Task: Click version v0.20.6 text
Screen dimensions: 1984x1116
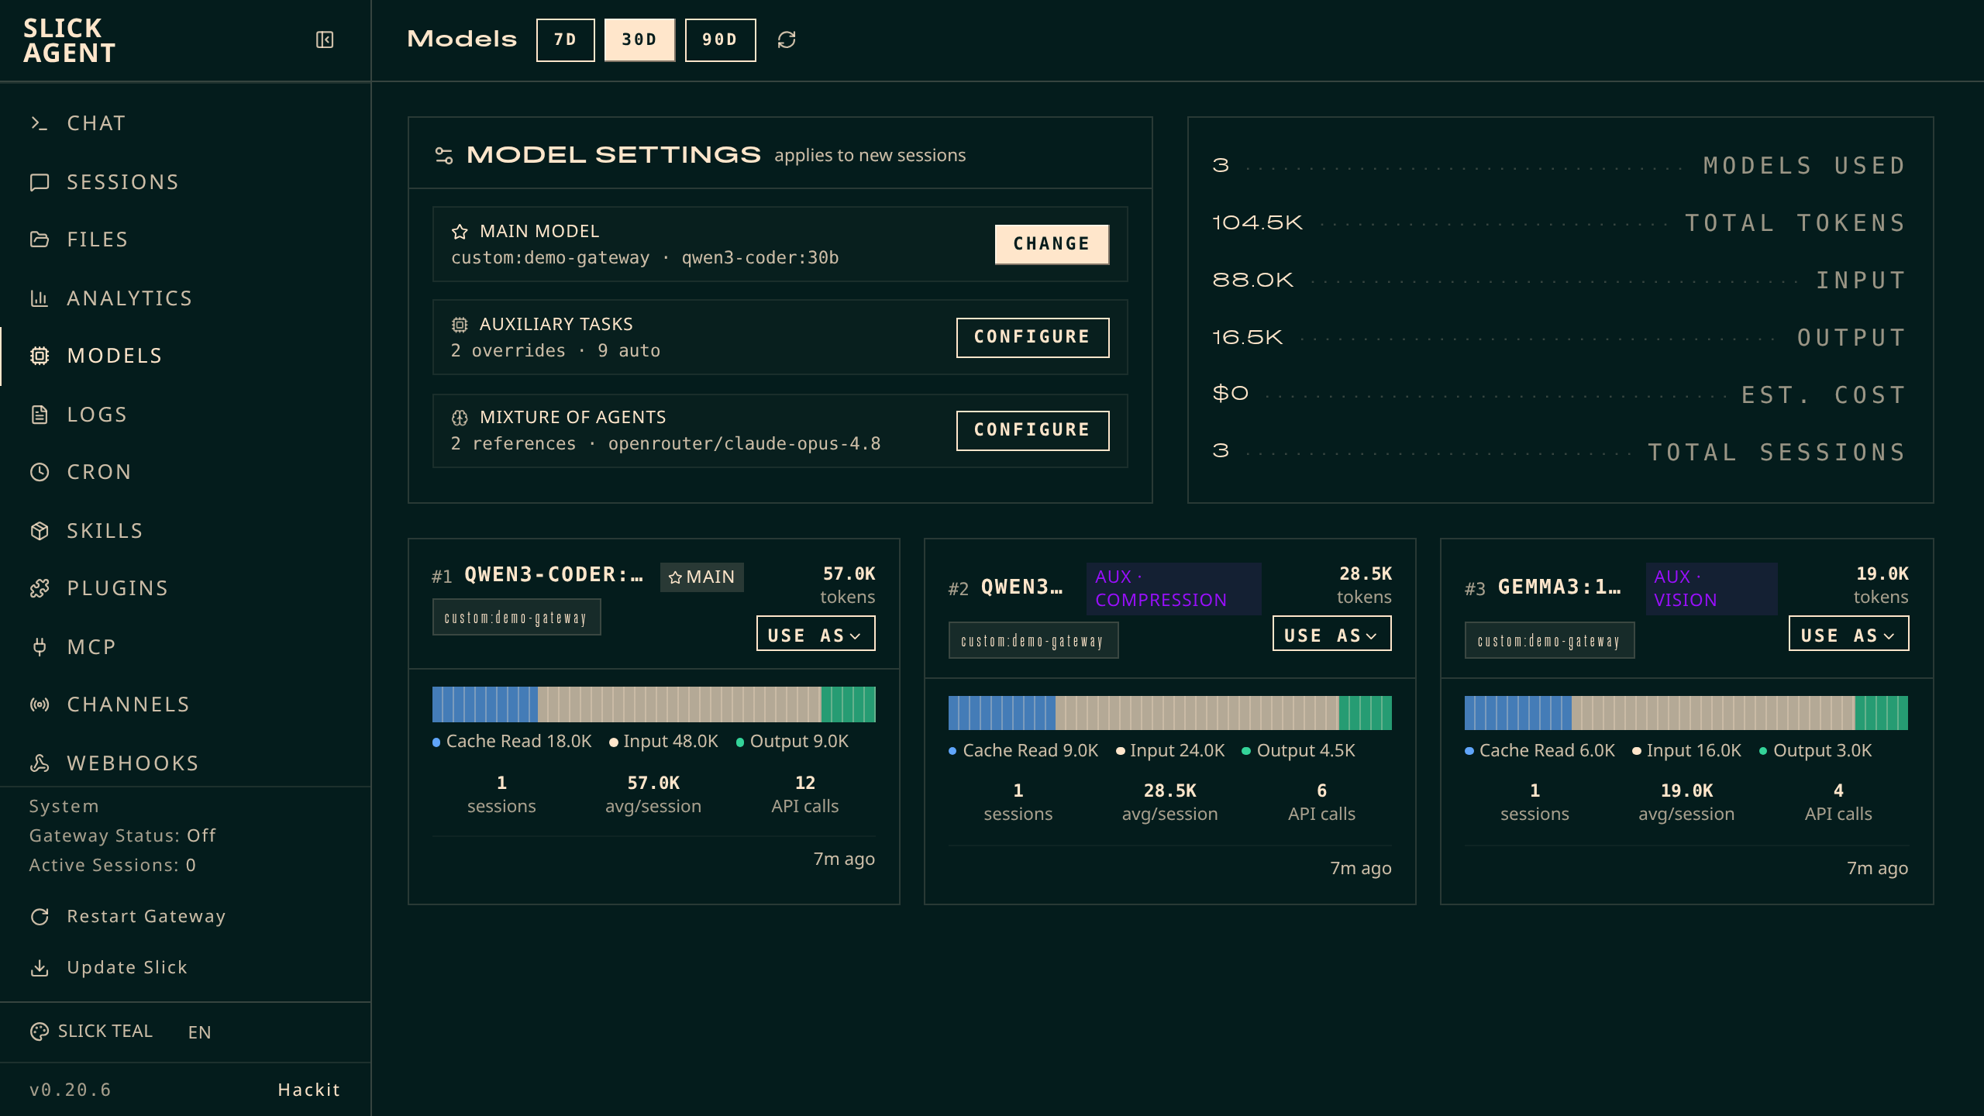Action: (70, 1090)
